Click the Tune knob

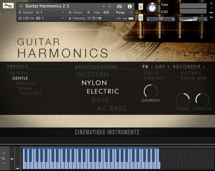(153, 8)
